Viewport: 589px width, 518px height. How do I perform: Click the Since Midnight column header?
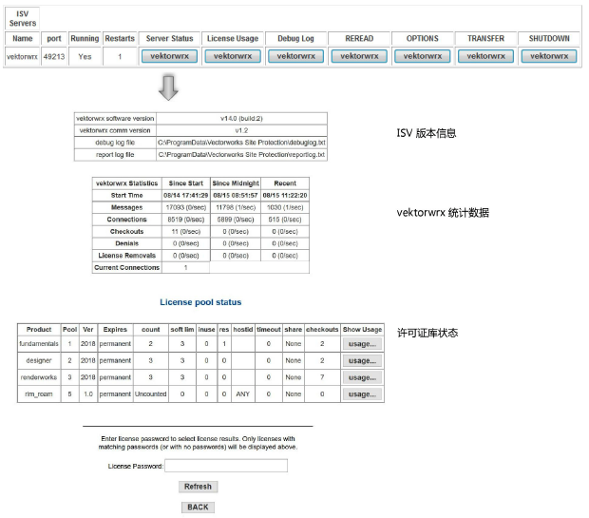(x=236, y=183)
